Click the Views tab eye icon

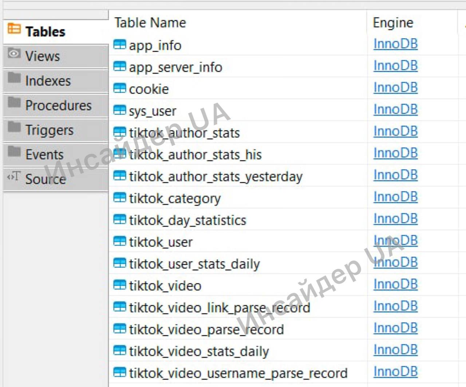click(14, 54)
